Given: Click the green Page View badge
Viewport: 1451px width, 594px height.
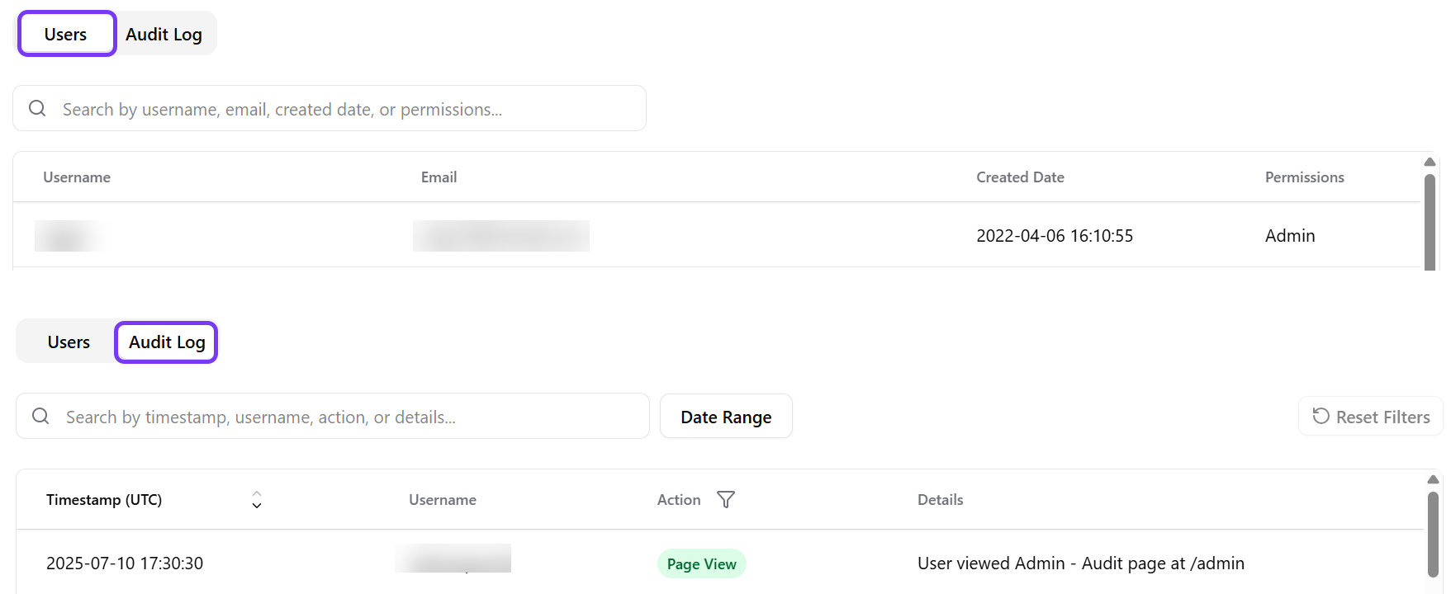Looking at the screenshot, I should (701, 563).
